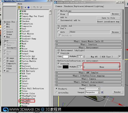Toggle the checkbox after Map #5 button
This screenshot has height=113, width=128.
(120, 56)
